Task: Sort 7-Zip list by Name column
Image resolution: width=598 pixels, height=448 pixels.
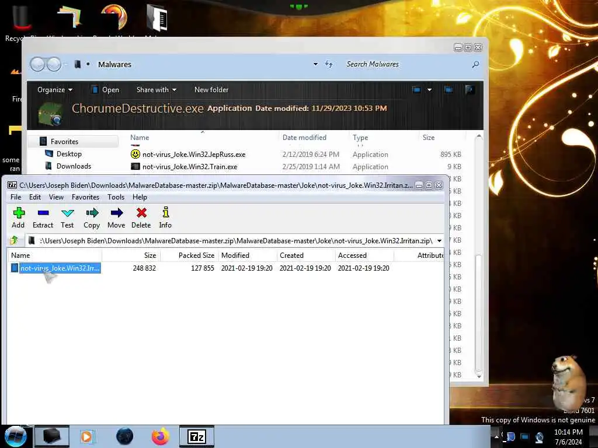Action: (x=54, y=256)
